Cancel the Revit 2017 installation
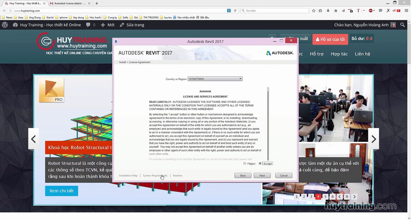 284,175
